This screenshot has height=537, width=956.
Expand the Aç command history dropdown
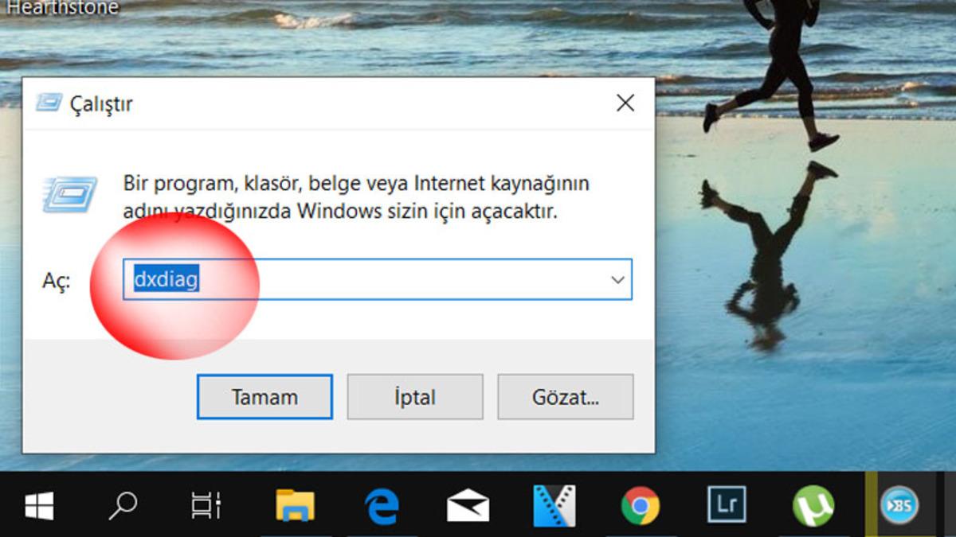coord(614,279)
